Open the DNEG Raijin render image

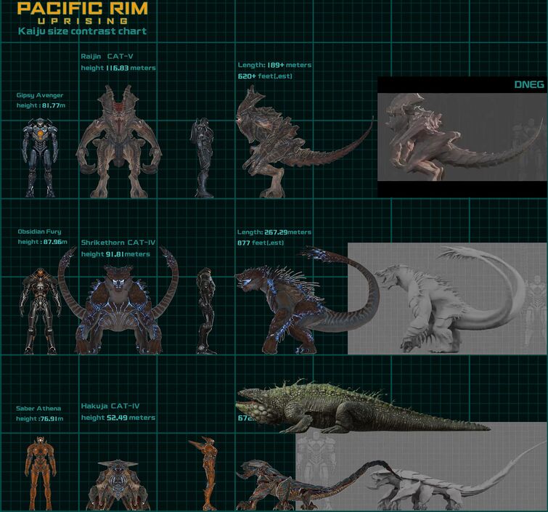pyautogui.click(x=461, y=137)
